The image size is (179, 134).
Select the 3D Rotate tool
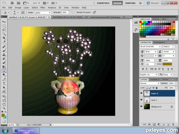click(4, 96)
